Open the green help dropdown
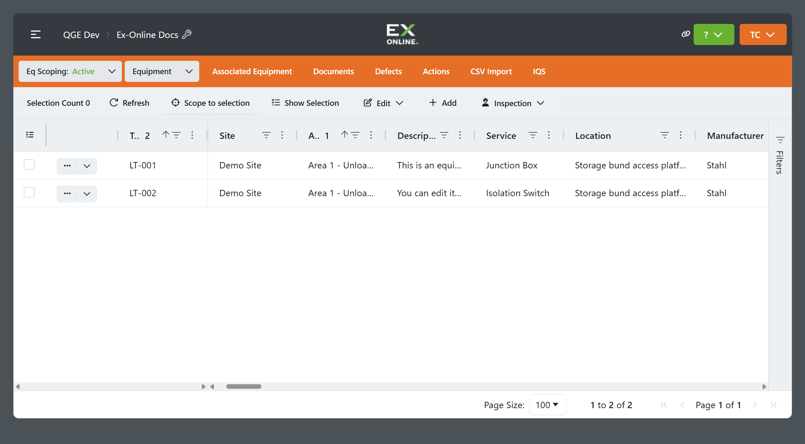The image size is (805, 444). point(714,34)
